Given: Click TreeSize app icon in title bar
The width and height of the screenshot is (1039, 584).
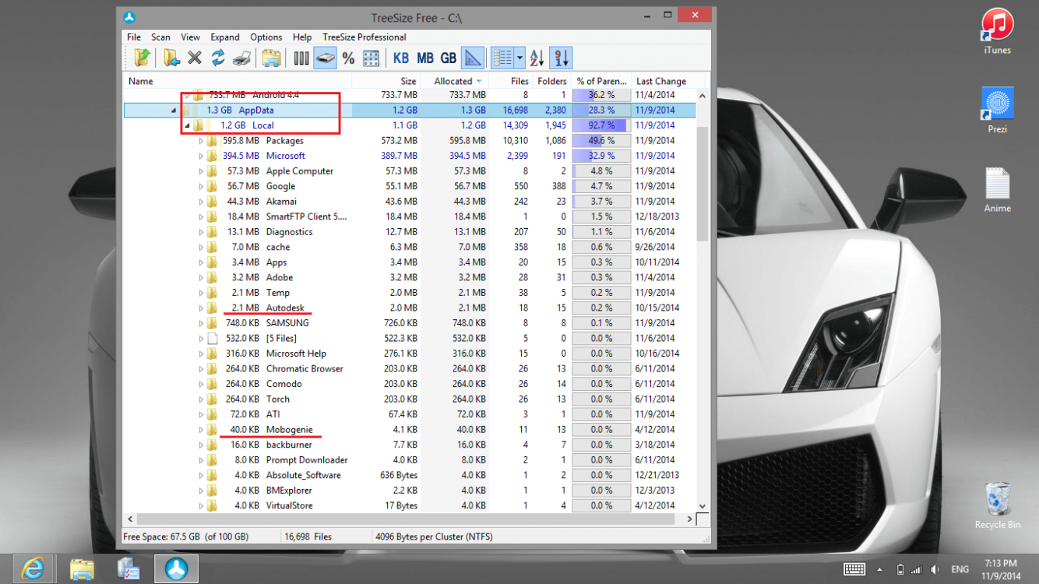Looking at the screenshot, I should 130,18.
